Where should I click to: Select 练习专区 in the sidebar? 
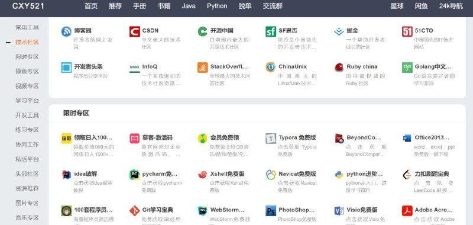[x=27, y=130]
